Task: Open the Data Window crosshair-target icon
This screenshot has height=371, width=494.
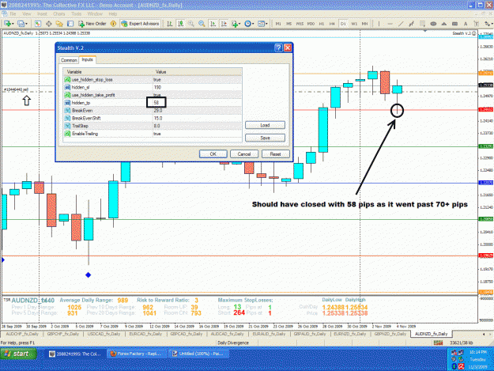Action: tap(49, 24)
